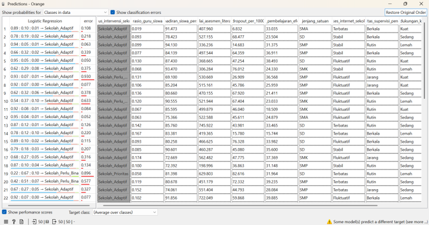This screenshot has height=225, width=429.
Task: Open the report document icon
Action: [x=21, y=222]
